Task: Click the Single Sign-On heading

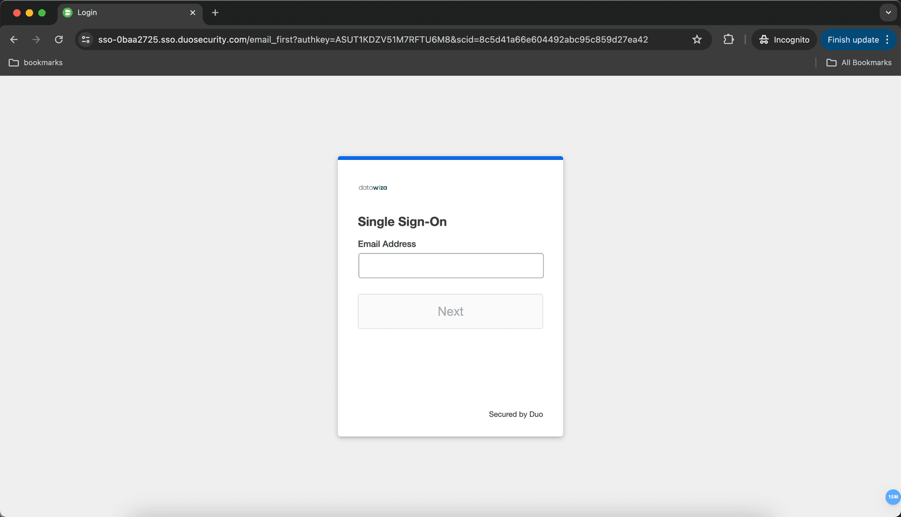Action: click(402, 222)
